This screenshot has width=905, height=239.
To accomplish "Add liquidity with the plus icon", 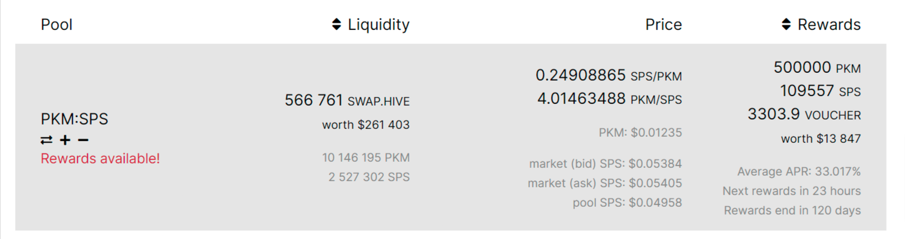I will pos(66,140).
